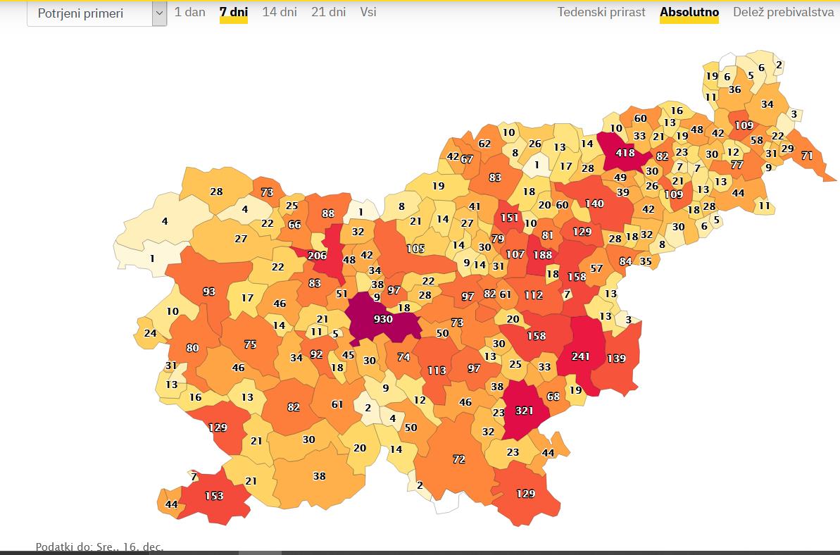Select the 1 dan time range

(x=189, y=12)
